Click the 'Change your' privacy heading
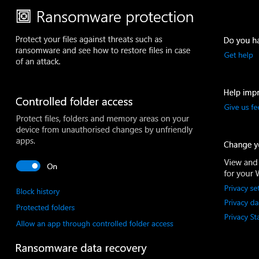 pyautogui.click(x=241, y=145)
